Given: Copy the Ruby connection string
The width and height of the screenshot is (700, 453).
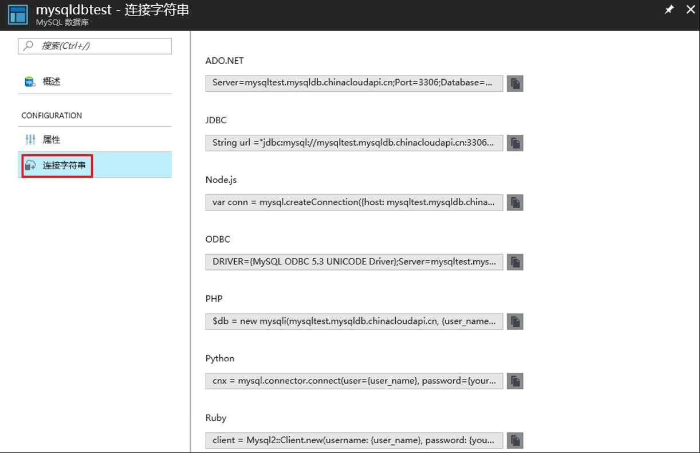Looking at the screenshot, I should (515, 441).
